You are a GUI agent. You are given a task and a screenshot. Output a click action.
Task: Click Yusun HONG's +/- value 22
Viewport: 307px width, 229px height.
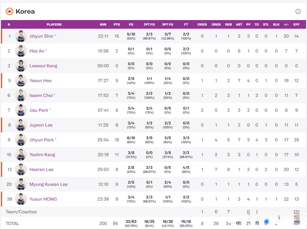pos(286,199)
